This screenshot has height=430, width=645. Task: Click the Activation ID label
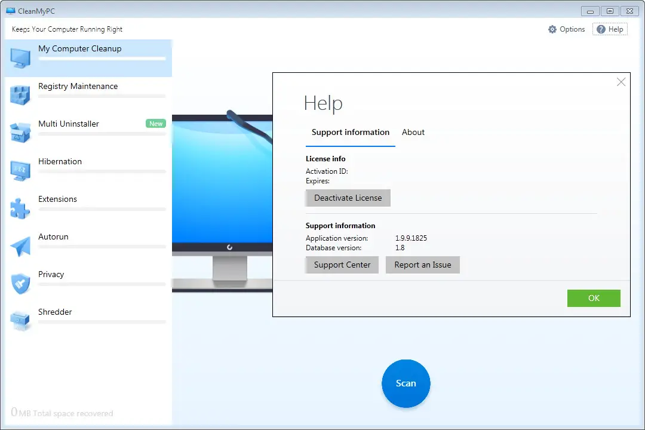pos(327,171)
